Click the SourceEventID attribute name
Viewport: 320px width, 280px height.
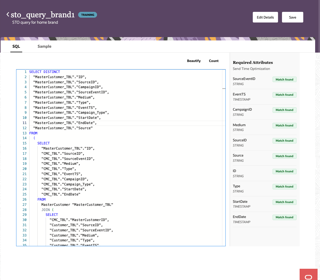244,79
